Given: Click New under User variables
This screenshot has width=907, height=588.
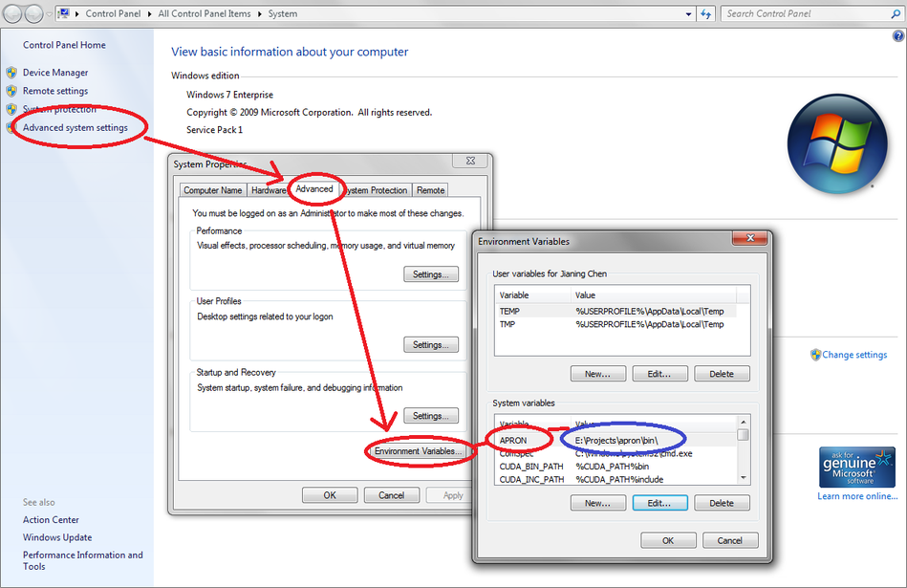Looking at the screenshot, I should 598,374.
